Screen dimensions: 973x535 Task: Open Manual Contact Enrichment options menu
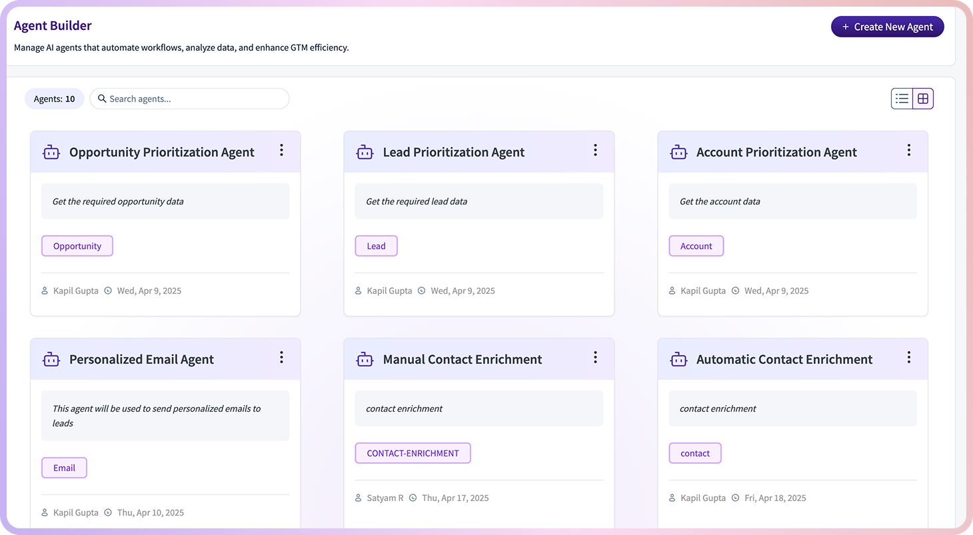pos(595,358)
